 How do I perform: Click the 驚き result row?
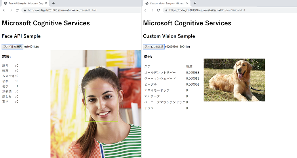pyautogui.click(x=10, y=102)
